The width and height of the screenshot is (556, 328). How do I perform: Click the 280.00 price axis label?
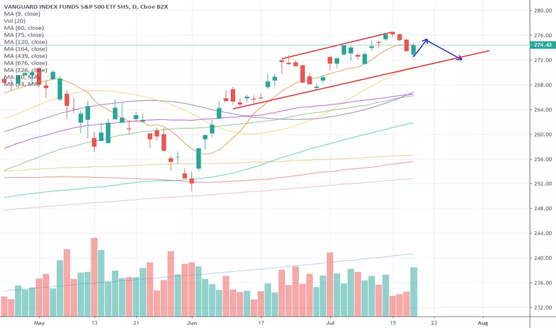click(543, 11)
